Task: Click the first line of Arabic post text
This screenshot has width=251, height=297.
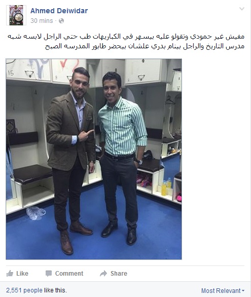Action: (x=126, y=37)
